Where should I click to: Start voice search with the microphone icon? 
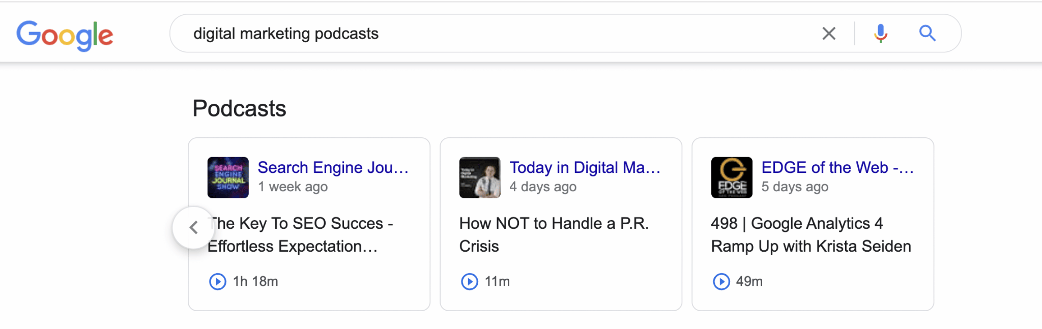(881, 34)
